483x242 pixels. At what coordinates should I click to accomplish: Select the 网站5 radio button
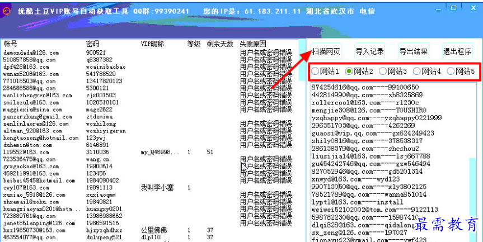[451, 72]
